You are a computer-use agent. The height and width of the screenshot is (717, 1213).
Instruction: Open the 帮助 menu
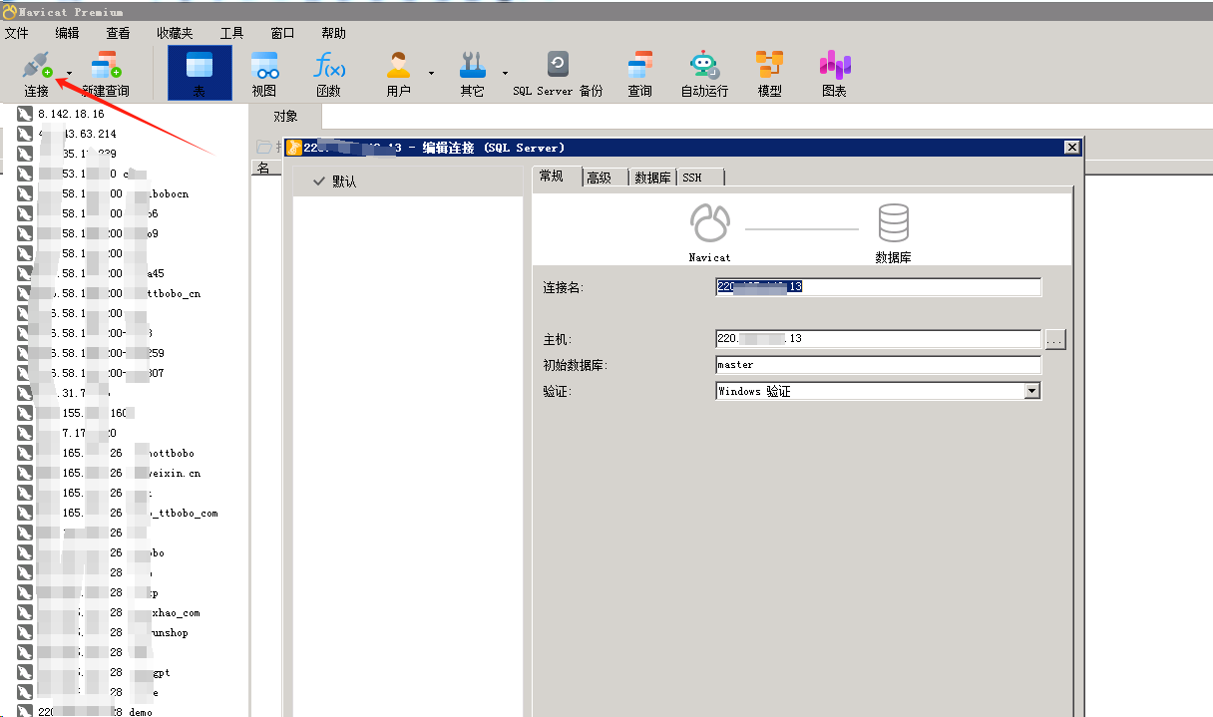pos(333,33)
